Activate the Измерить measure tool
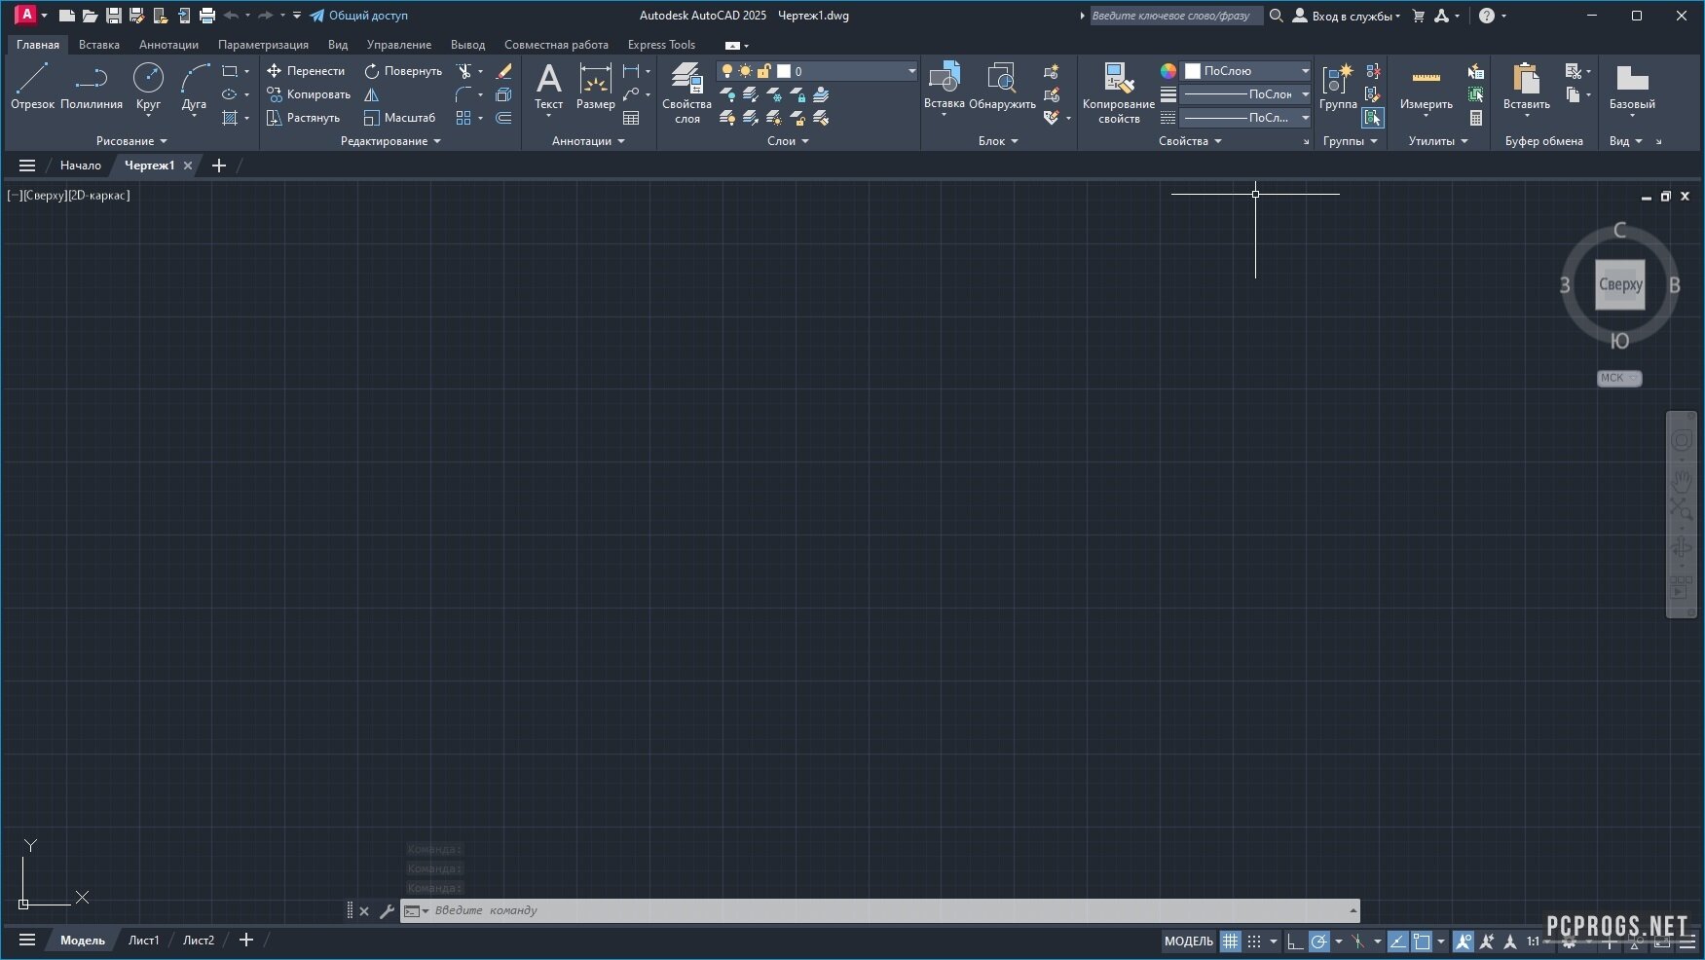The image size is (1705, 960). click(1426, 86)
